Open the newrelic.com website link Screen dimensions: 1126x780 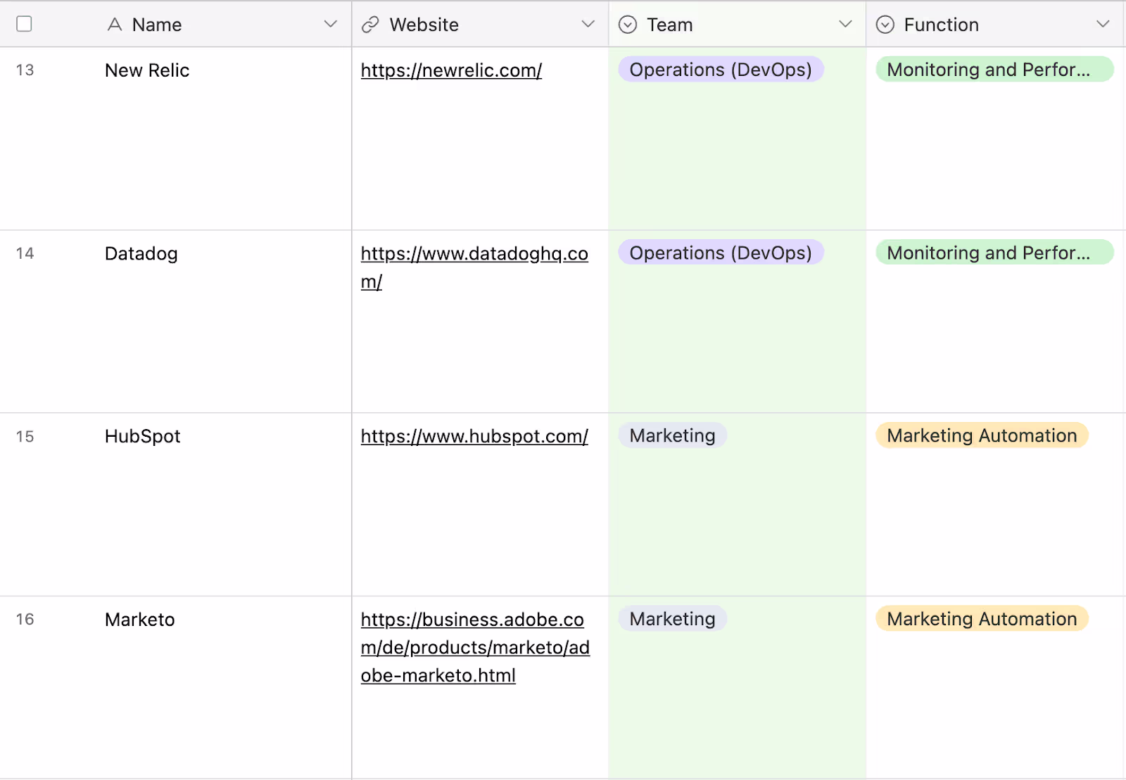[x=451, y=70]
